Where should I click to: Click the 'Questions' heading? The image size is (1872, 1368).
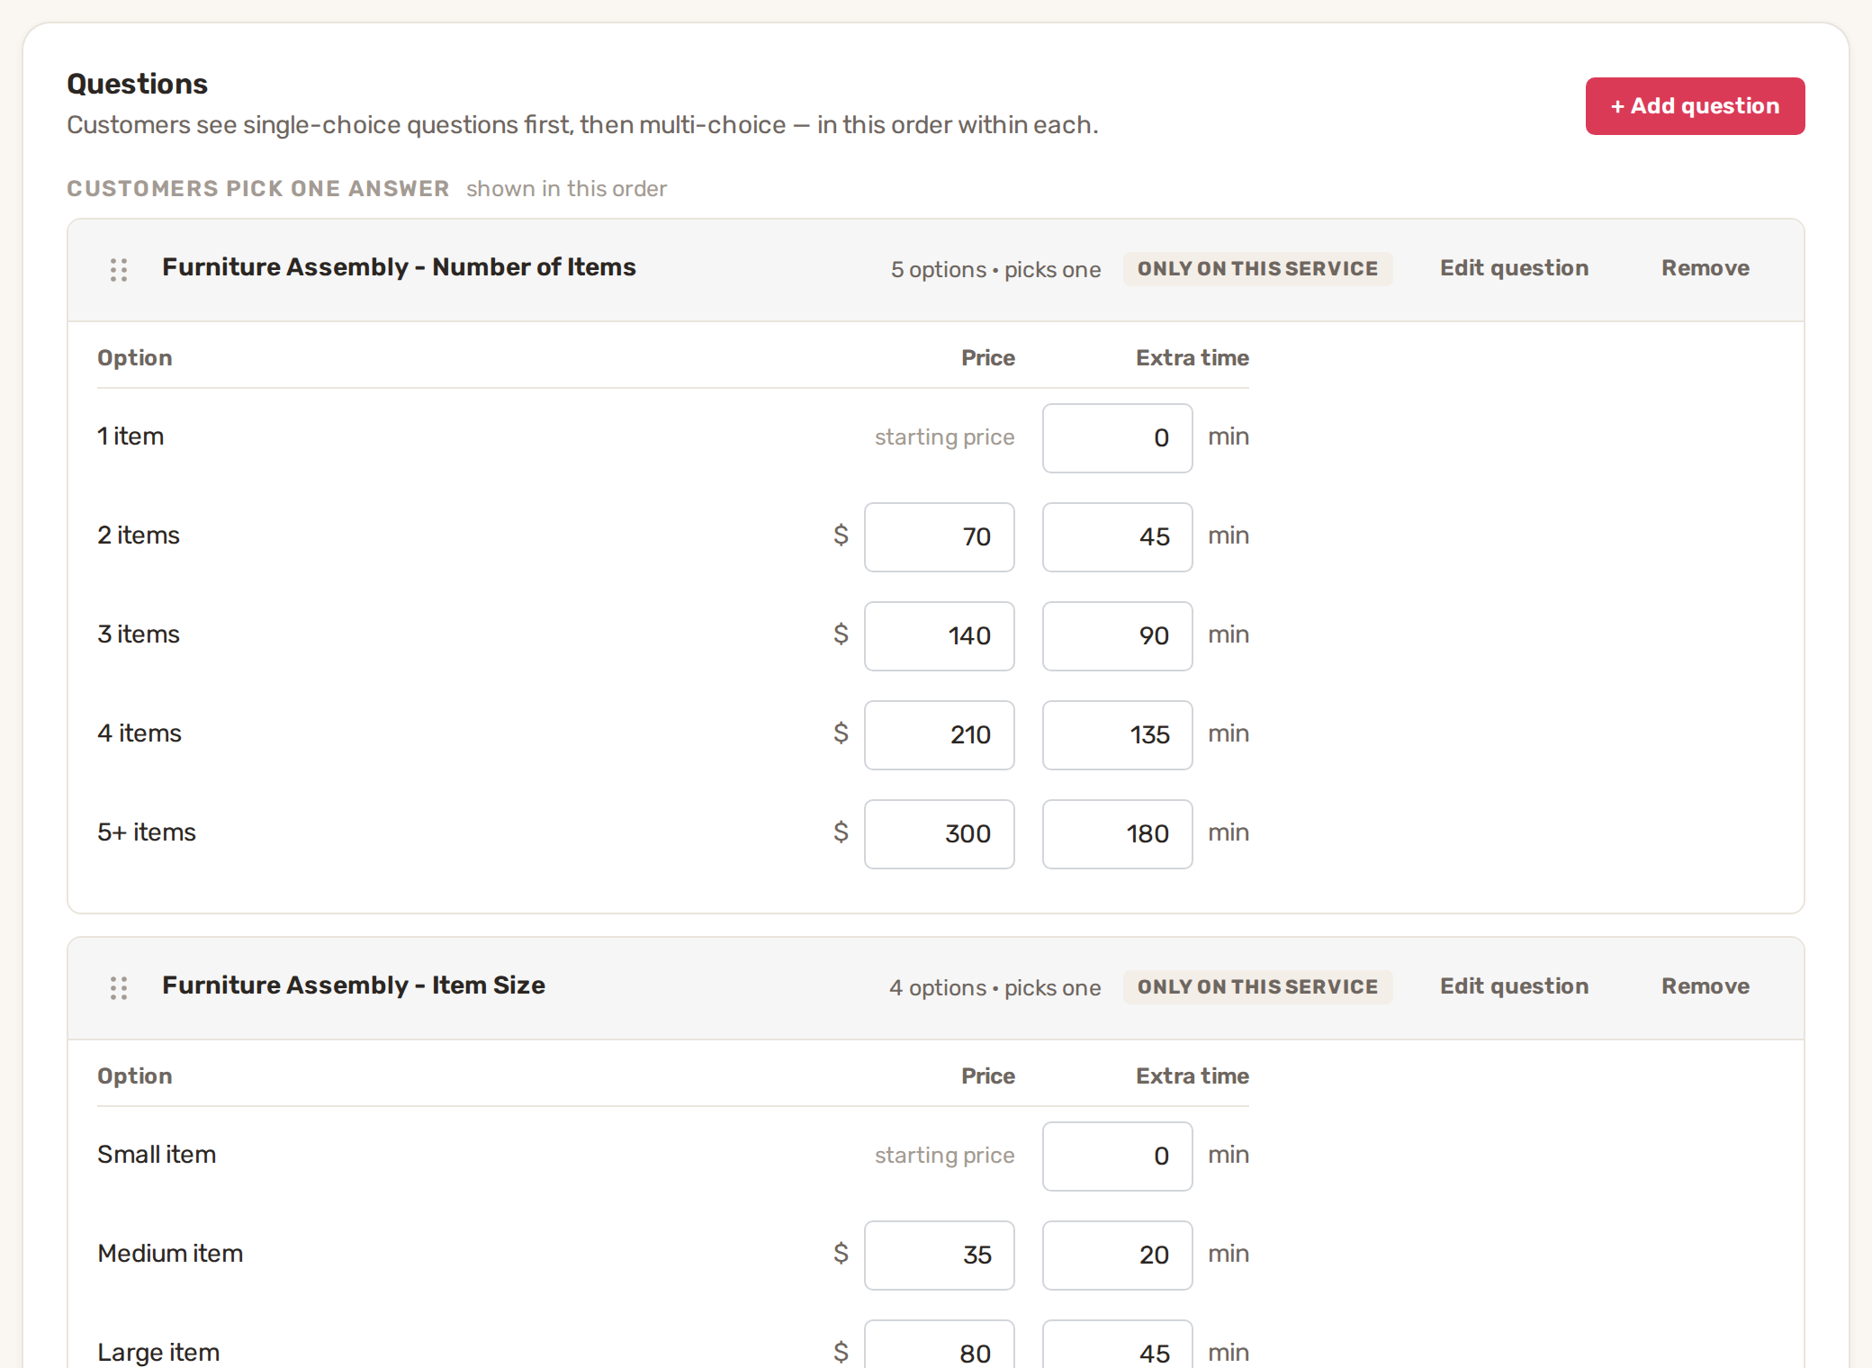(138, 84)
